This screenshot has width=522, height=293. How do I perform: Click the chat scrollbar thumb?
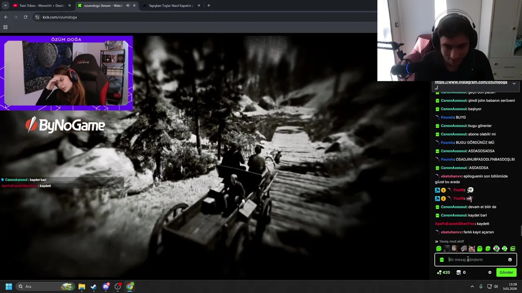click(x=521, y=231)
